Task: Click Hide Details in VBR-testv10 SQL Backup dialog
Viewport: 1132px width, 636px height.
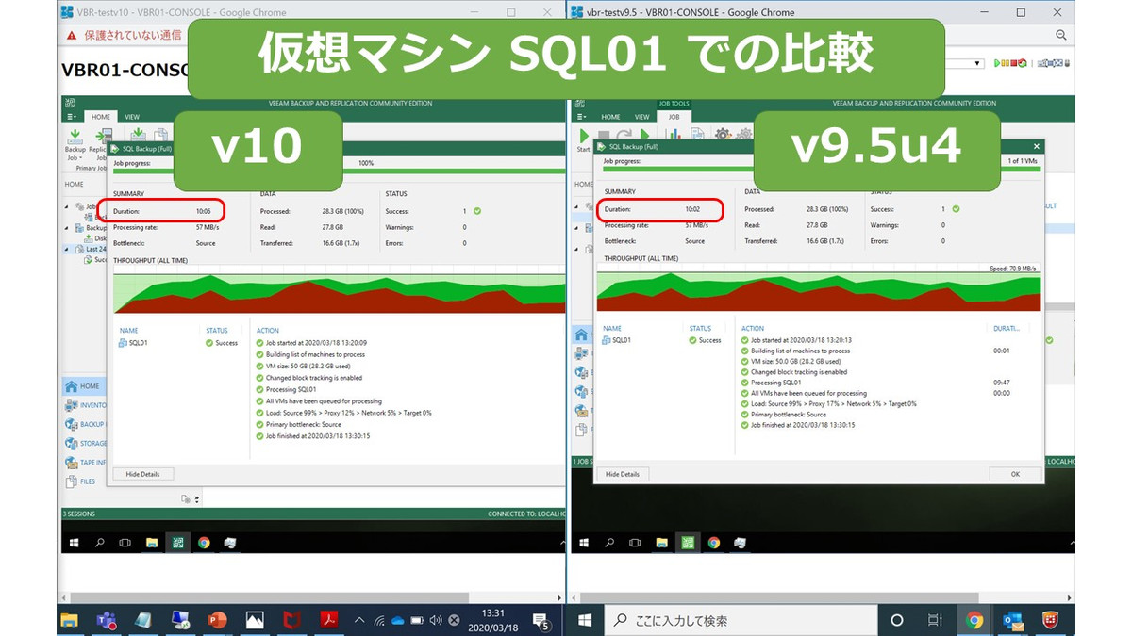Action: tap(143, 474)
